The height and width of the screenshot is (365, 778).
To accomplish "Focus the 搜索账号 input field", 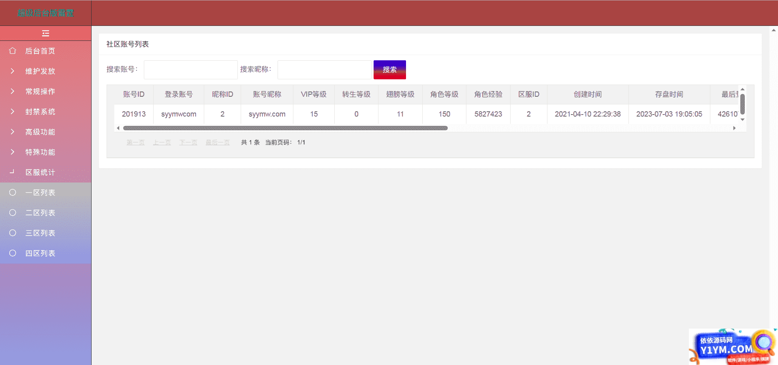I will pos(190,70).
